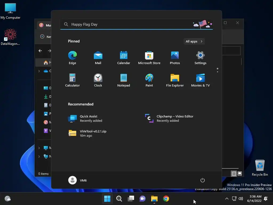The height and width of the screenshot is (205, 273).
Task: Open Task View on taskbar
Action: click(131, 199)
